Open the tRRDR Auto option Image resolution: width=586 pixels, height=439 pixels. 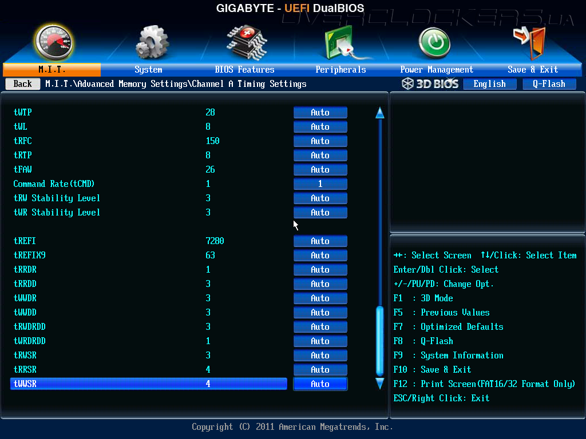click(x=320, y=269)
